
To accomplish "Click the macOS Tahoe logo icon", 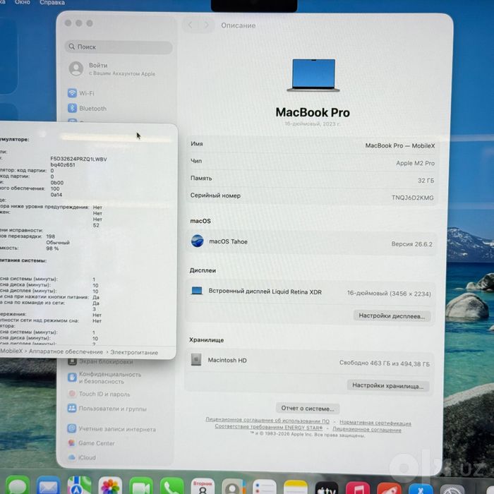I will (197, 241).
